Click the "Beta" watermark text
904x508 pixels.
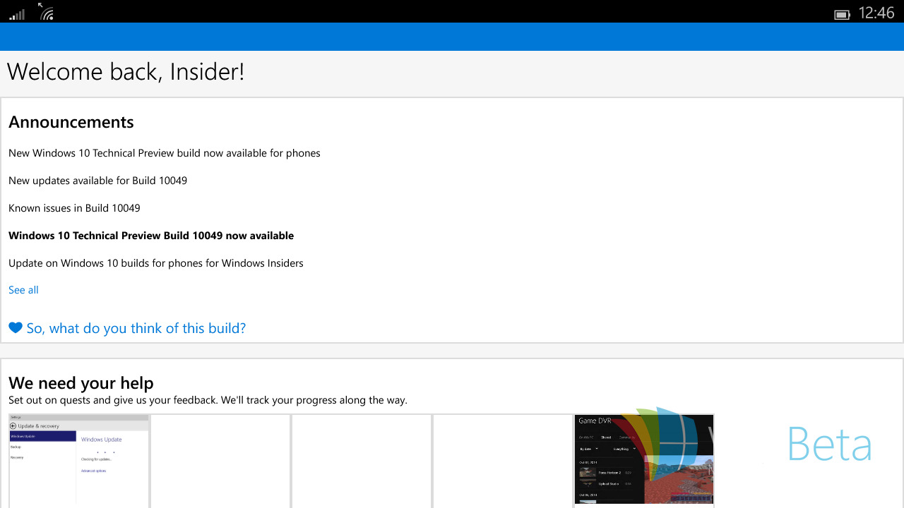tap(830, 445)
